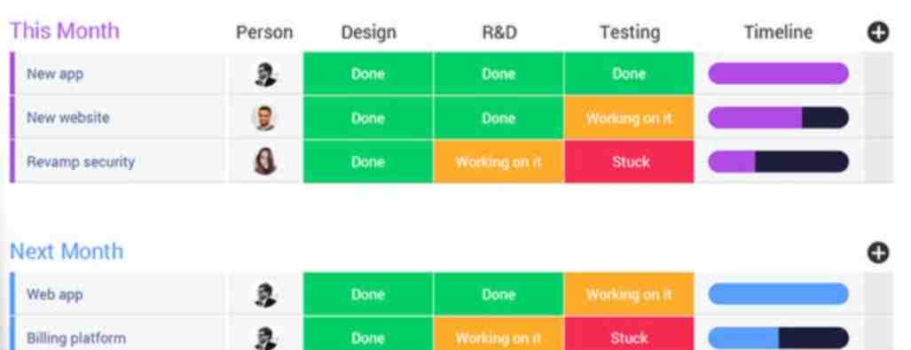Image resolution: width=911 pixels, height=350 pixels.
Task: Click the New website timeline bar
Action: click(x=779, y=118)
